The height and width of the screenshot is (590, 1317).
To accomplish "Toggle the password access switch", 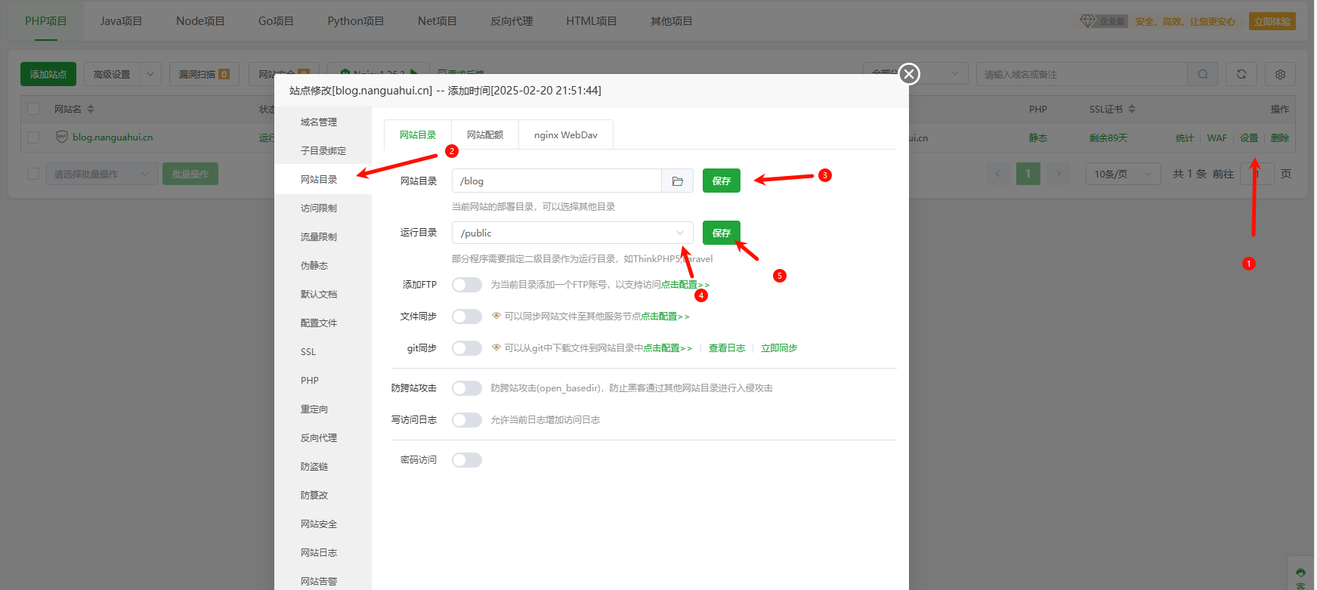I will click(x=467, y=460).
